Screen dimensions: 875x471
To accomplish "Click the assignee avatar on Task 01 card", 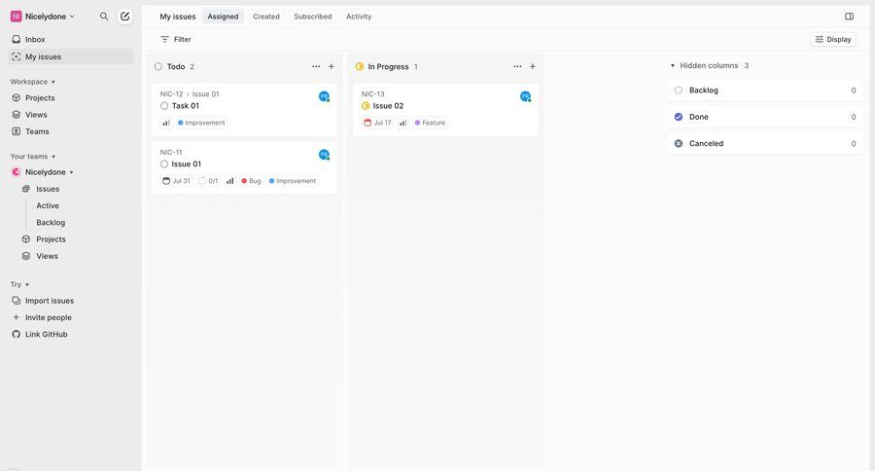I will [324, 96].
